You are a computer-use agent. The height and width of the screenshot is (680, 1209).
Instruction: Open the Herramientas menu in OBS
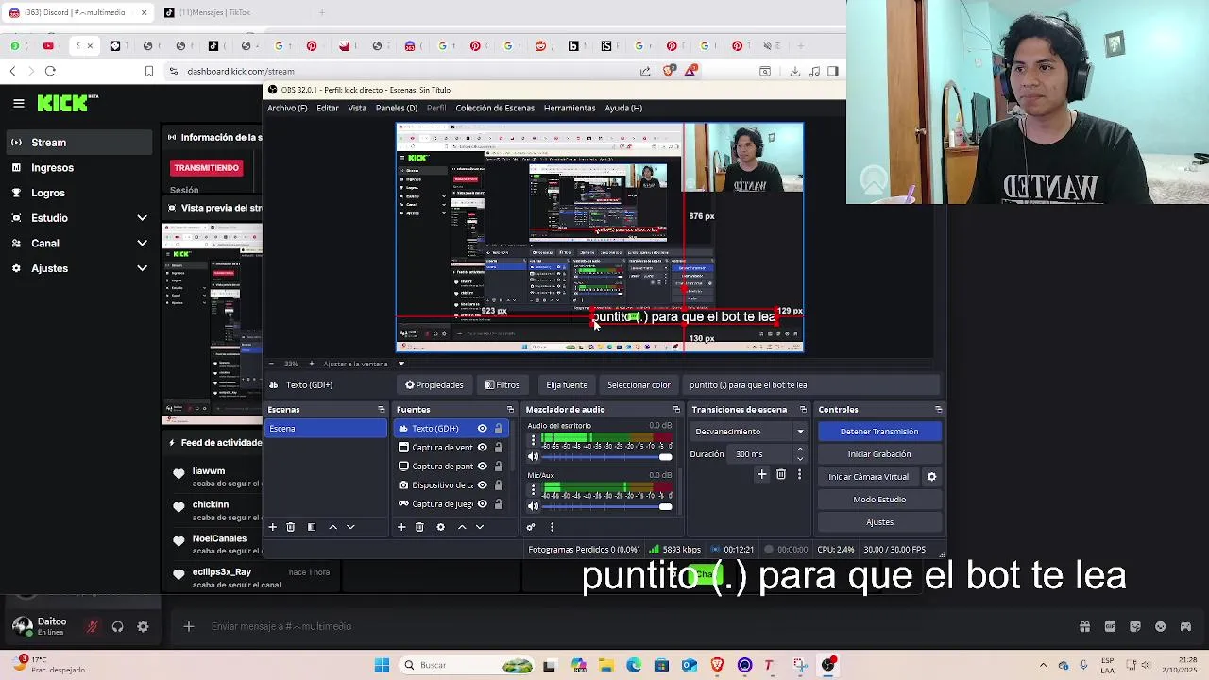pos(570,108)
